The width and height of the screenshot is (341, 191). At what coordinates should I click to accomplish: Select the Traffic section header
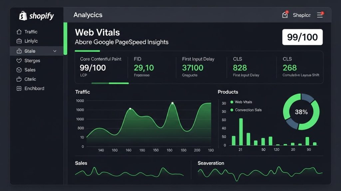click(82, 92)
